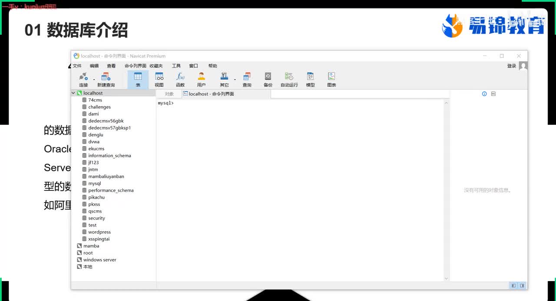Select the 表 (Table) toolbar icon

click(138, 80)
